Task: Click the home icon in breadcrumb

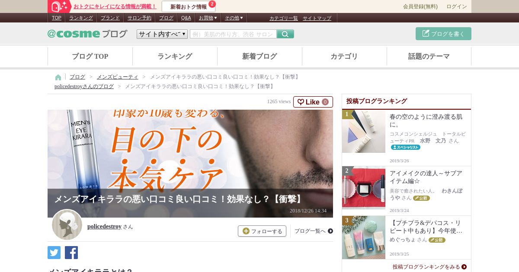Action: click(58, 77)
